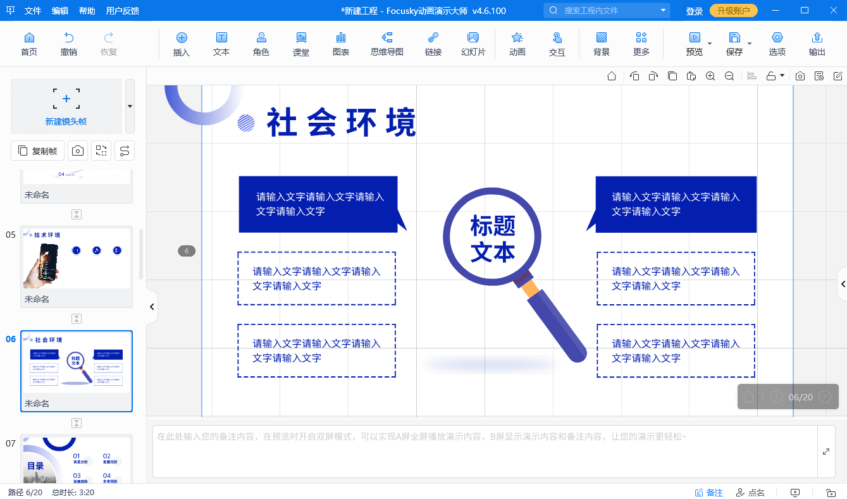
Task: Expand the notes area with arrow icon
Action: [826, 452]
